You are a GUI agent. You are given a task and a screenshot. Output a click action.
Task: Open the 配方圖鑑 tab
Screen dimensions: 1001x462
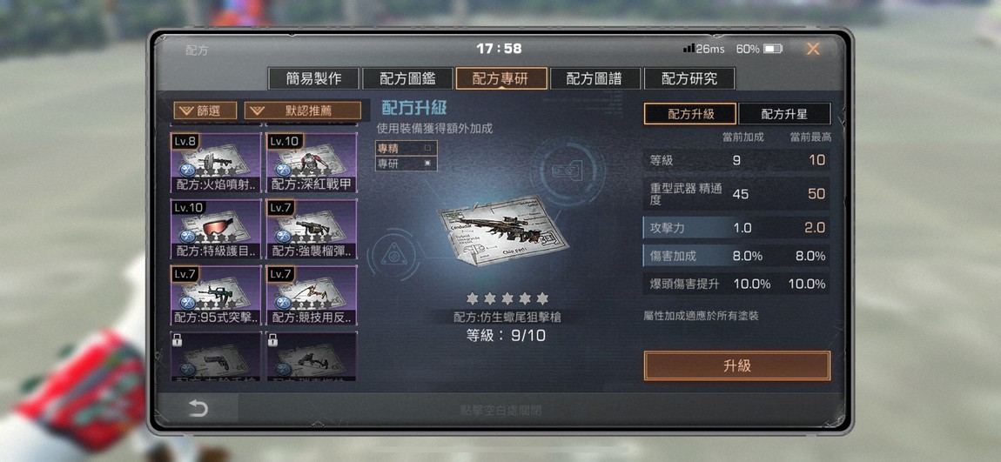[408, 78]
